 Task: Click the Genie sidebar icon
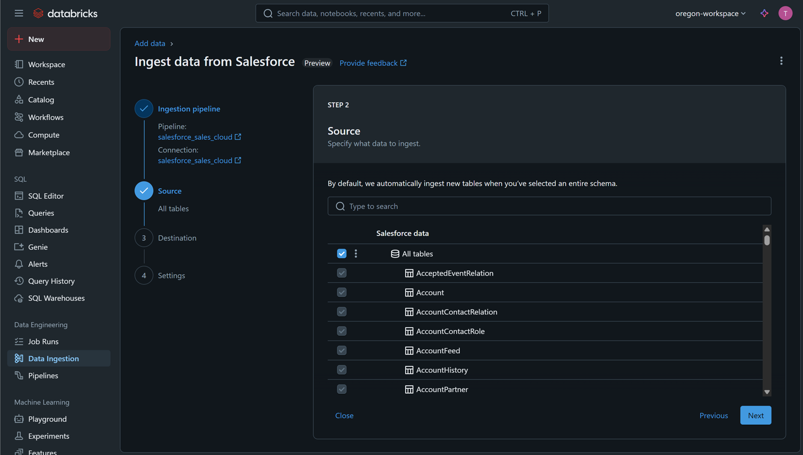tap(19, 247)
